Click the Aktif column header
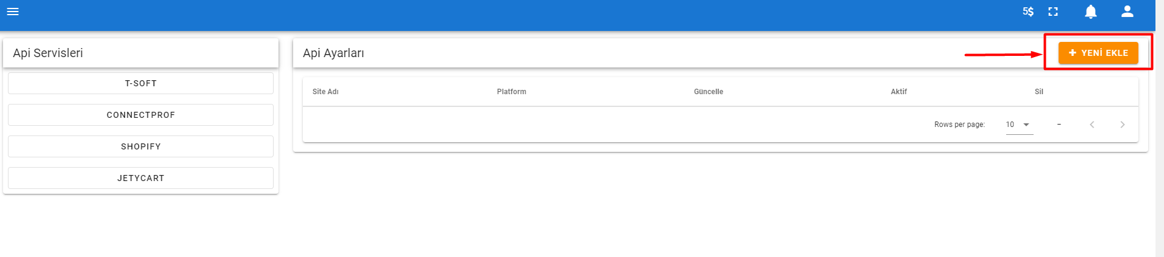The width and height of the screenshot is (1164, 257). [x=899, y=92]
